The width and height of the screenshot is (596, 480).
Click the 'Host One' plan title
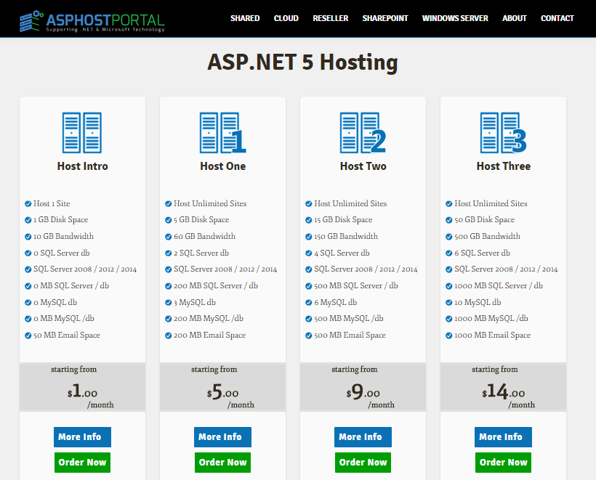coord(222,166)
